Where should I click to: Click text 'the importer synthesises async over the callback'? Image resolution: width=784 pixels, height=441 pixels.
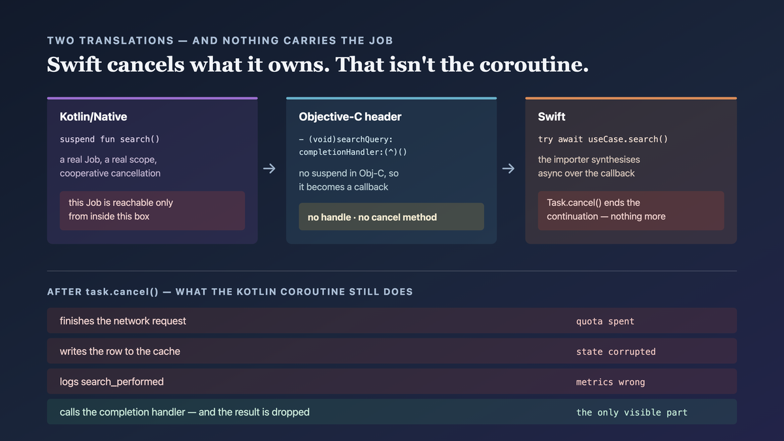point(589,167)
